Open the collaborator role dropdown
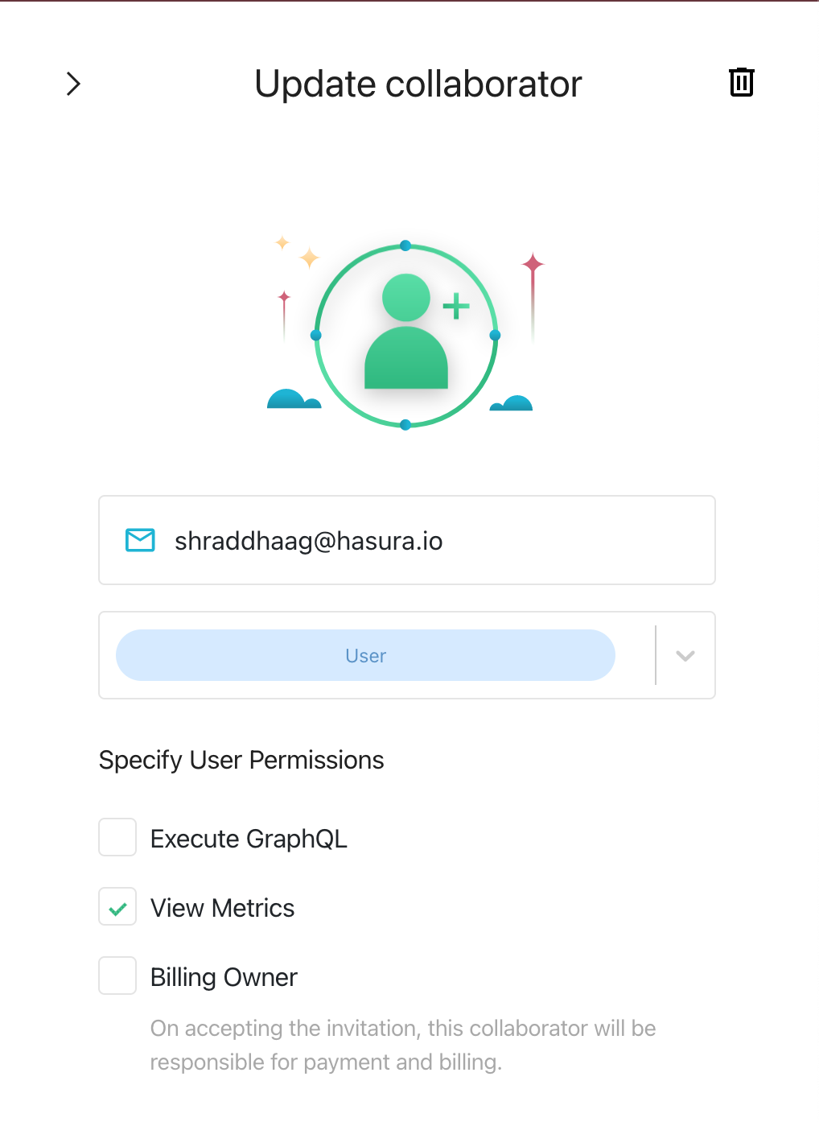Image resolution: width=819 pixels, height=1122 pixels. [x=685, y=655]
